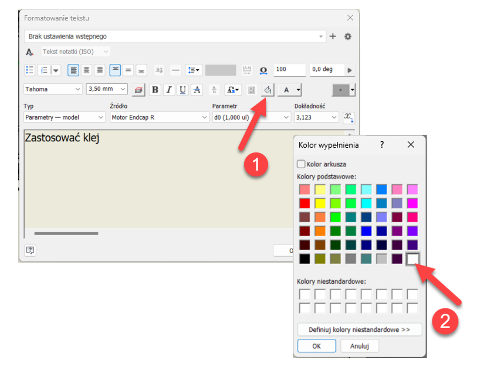This screenshot has width=477, height=374.
Task: Enable the Kolor arkusza checkbox
Action: pos(302,164)
